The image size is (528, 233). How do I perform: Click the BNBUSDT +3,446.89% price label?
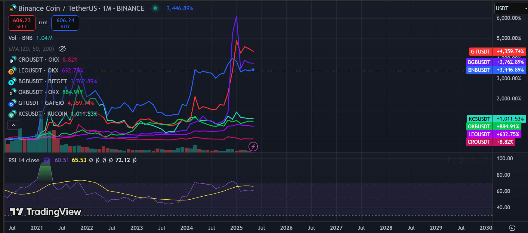496,70
